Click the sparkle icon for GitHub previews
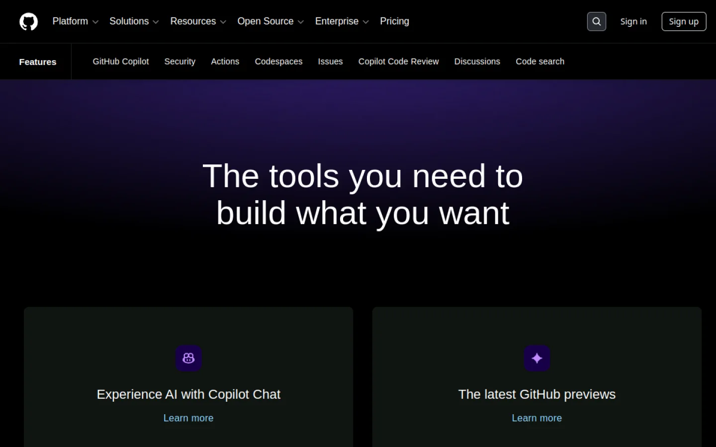The height and width of the screenshot is (447, 716). click(x=537, y=358)
